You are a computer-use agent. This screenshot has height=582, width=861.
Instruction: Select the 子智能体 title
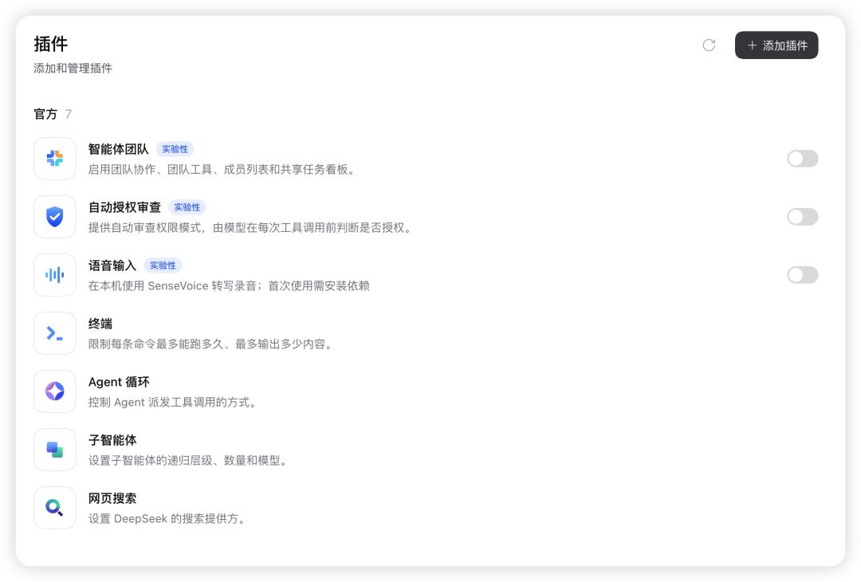pyautogui.click(x=112, y=440)
